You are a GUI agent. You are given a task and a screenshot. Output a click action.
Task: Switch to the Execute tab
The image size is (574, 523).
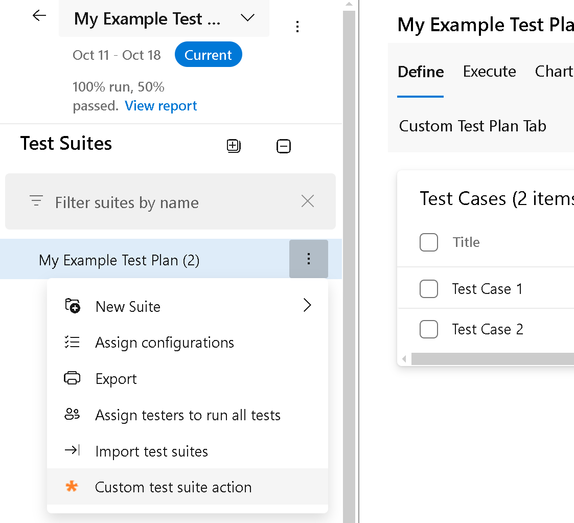pos(489,72)
